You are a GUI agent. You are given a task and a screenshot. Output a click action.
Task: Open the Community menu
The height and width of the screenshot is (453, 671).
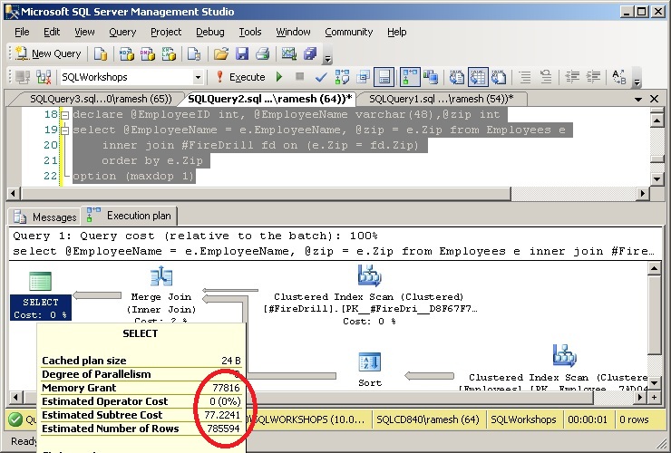pyautogui.click(x=349, y=32)
